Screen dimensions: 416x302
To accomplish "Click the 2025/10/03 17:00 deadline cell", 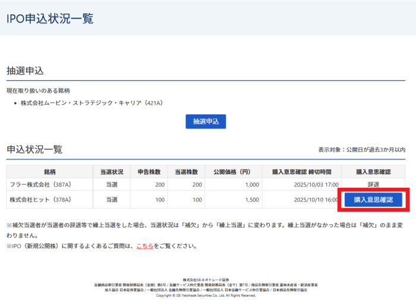I will pos(316,185).
